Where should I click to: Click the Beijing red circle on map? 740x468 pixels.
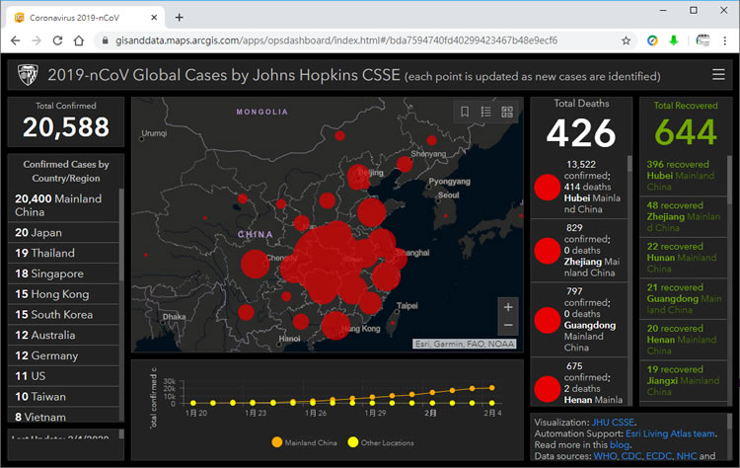click(358, 176)
